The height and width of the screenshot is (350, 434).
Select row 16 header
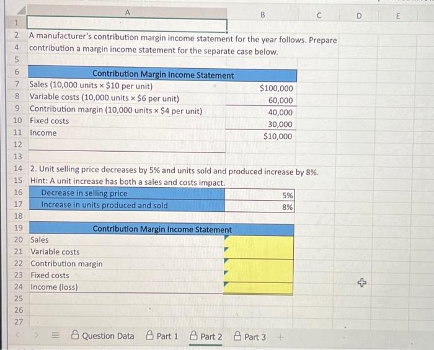pos(18,192)
